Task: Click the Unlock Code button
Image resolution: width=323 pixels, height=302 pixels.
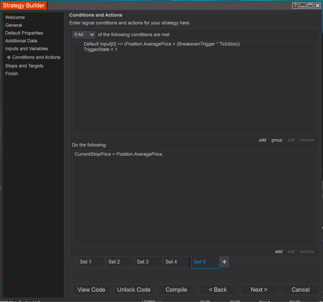Action: [134, 290]
